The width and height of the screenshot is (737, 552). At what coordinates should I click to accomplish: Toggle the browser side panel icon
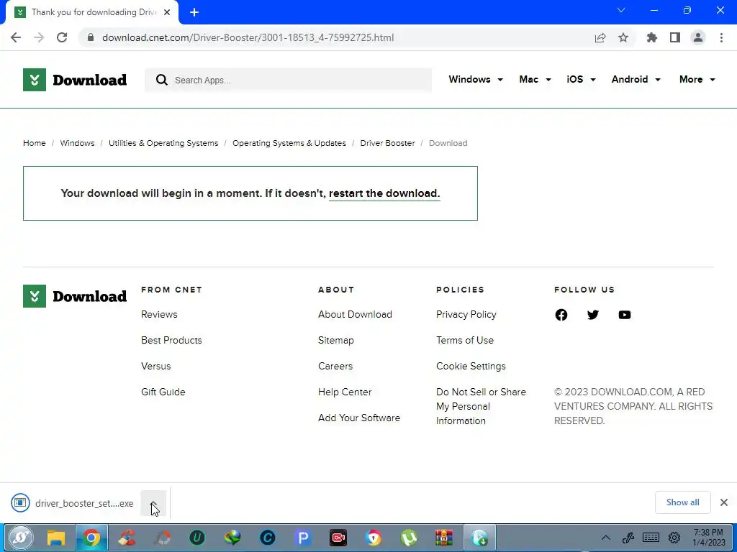pyautogui.click(x=675, y=37)
